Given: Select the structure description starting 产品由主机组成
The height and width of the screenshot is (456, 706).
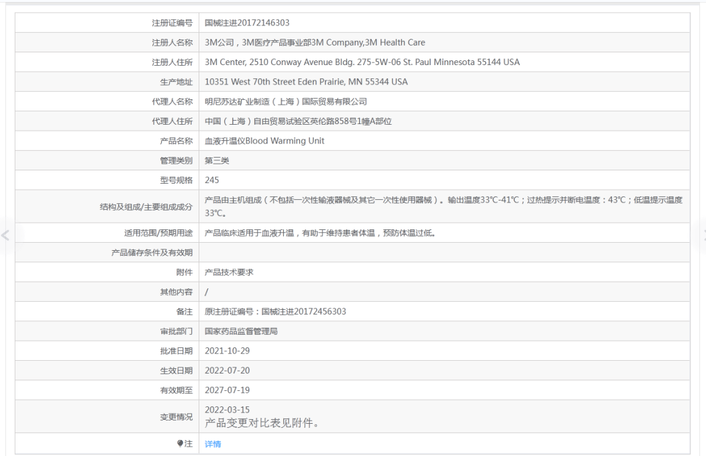Looking at the screenshot, I should 444,207.
